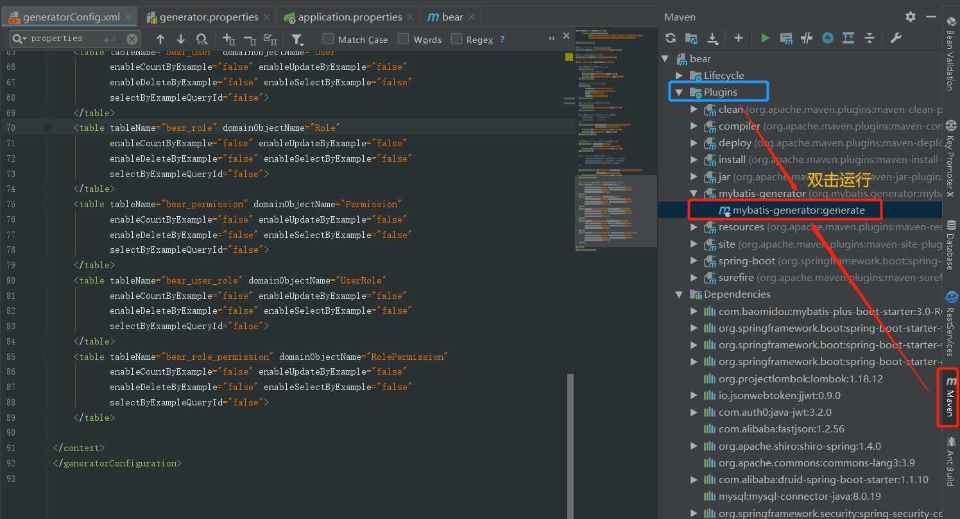
Task: Click the properties search input field
Action: pos(75,38)
